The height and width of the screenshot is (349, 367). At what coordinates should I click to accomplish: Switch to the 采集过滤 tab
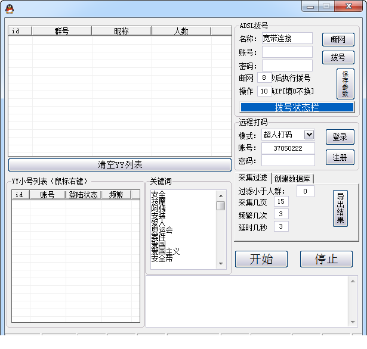pyautogui.click(x=252, y=178)
